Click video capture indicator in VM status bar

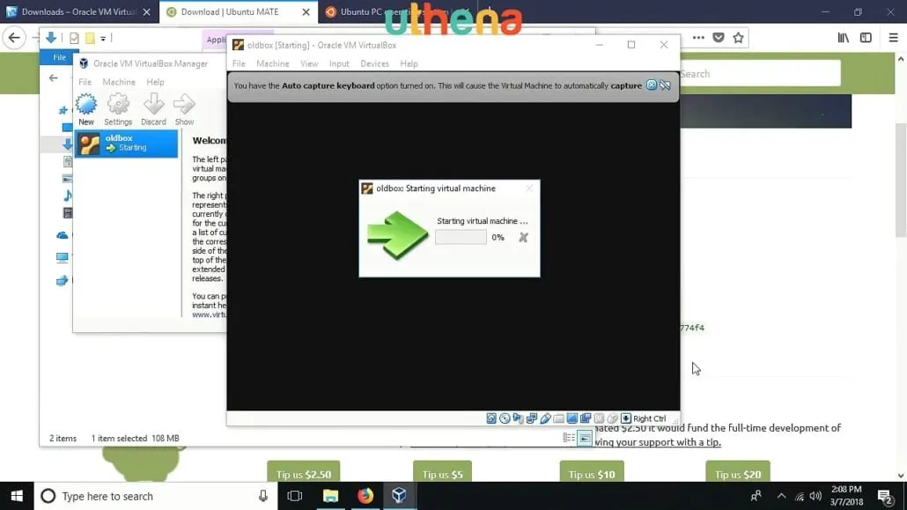pos(586,418)
